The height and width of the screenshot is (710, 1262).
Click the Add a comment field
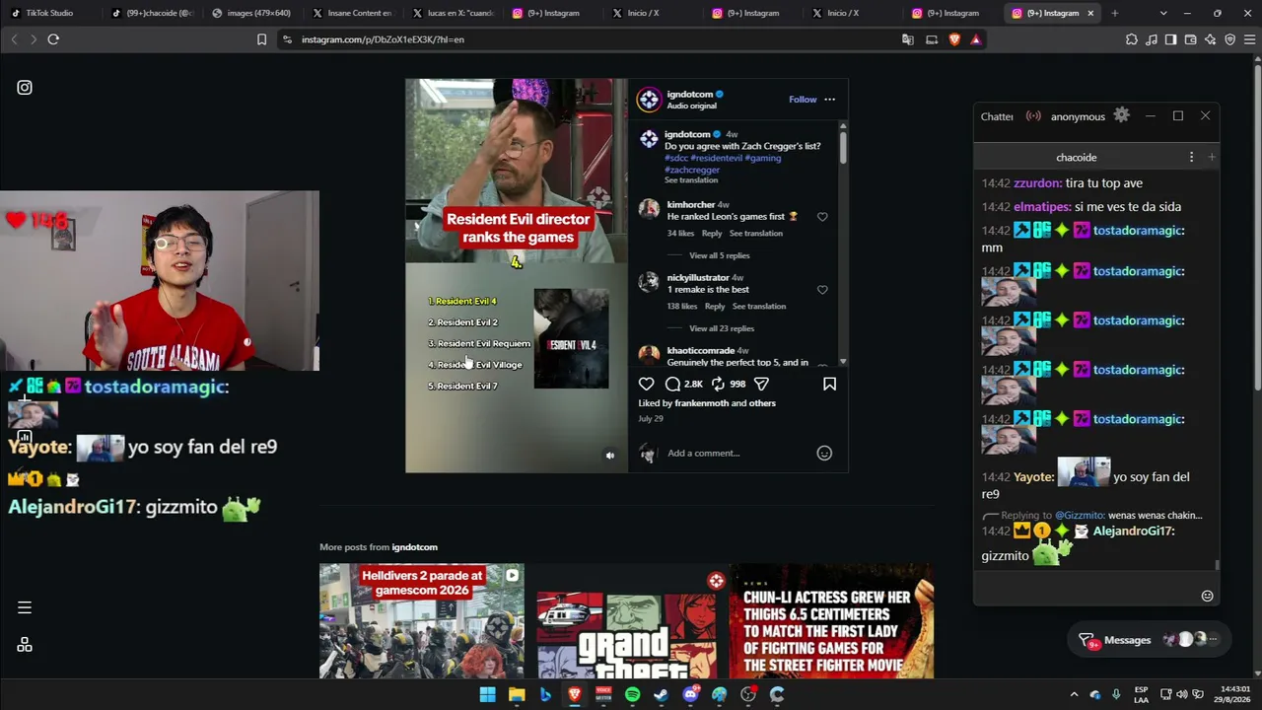[737, 454]
